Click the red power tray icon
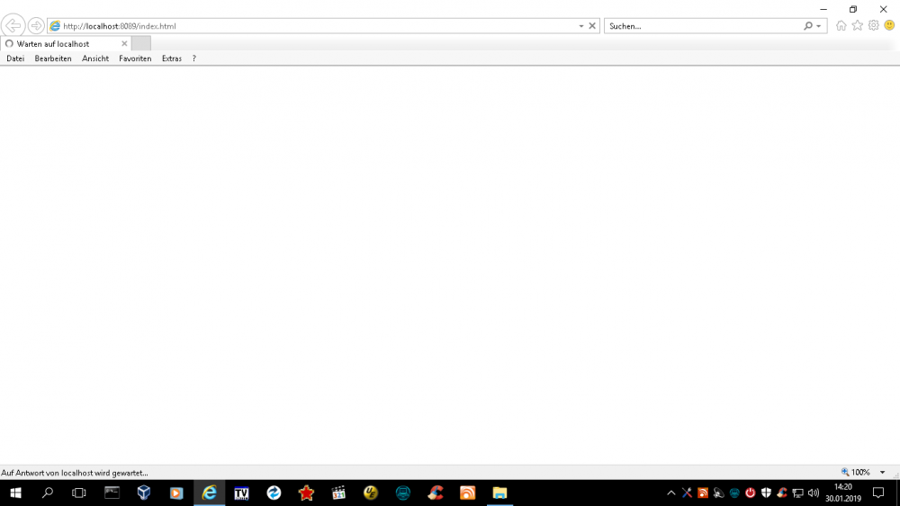The image size is (900, 506). (x=751, y=493)
